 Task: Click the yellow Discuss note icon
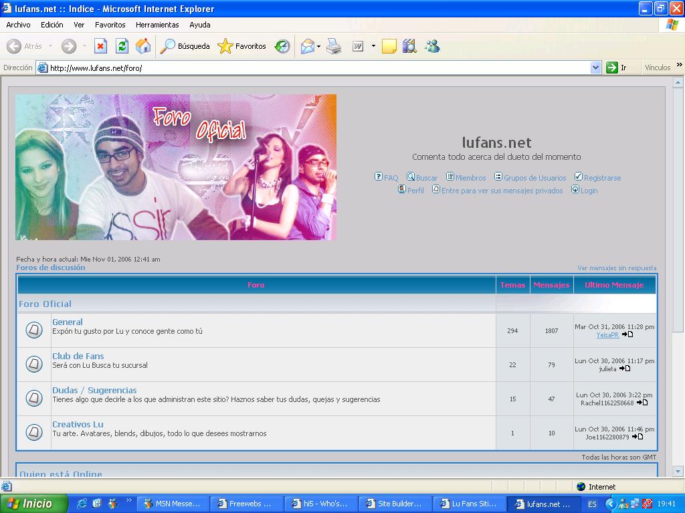point(389,46)
